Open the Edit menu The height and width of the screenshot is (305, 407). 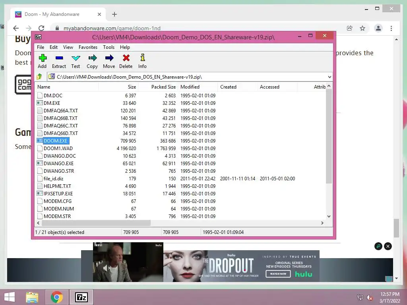[54, 47]
